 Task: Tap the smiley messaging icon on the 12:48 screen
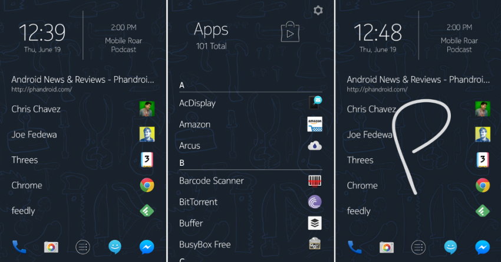[x=450, y=247]
